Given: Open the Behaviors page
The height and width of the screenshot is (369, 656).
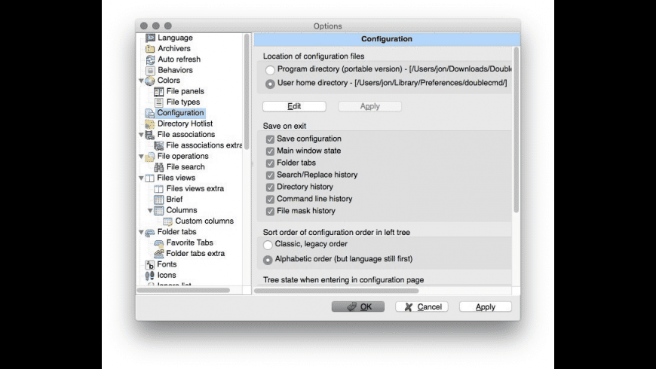Looking at the screenshot, I should (x=175, y=70).
